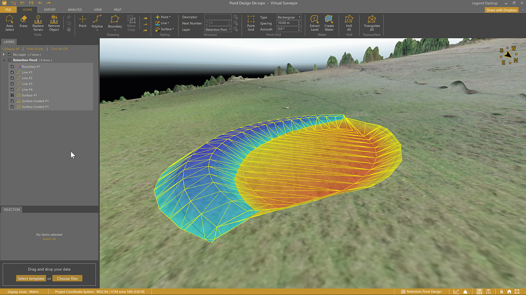This screenshot has width=526, height=295.
Task: Run the Triangulate All tool
Action: [371, 23]
